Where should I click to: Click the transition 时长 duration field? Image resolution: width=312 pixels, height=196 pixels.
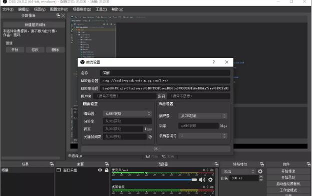click(244, 178)
